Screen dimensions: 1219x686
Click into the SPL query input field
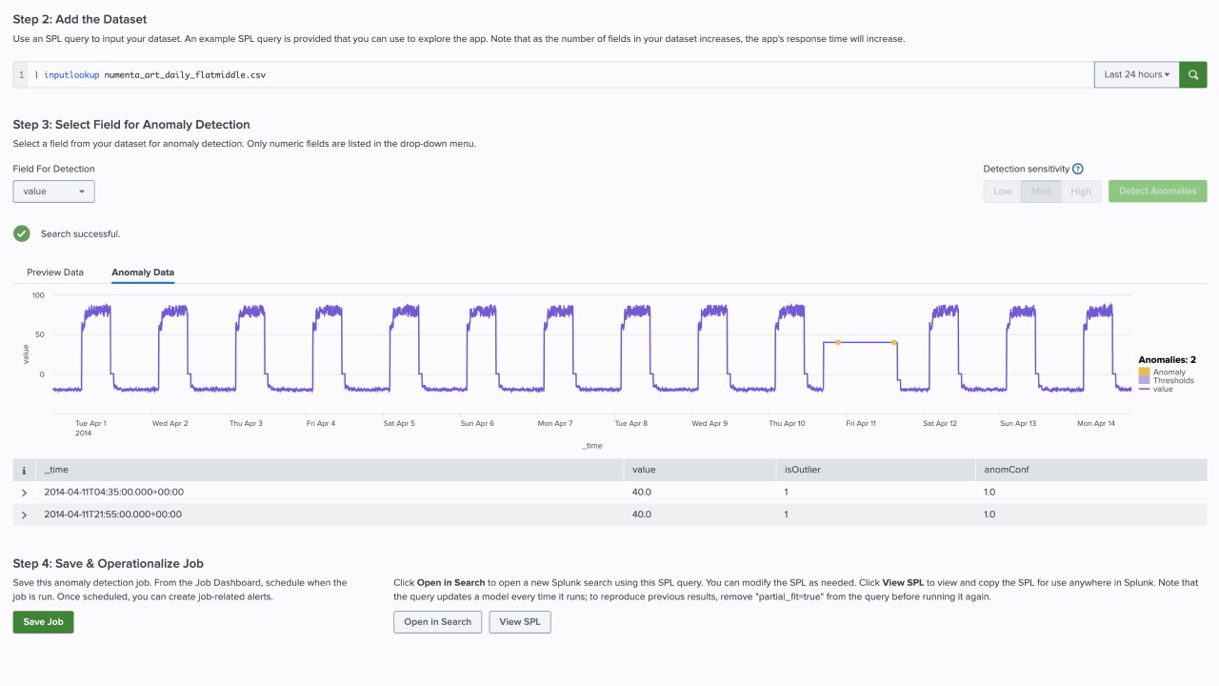(x=571, y=74)
